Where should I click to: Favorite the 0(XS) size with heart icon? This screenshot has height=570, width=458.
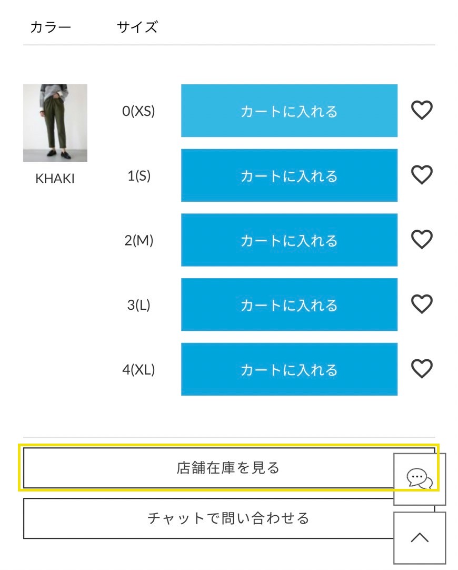tap(421, 111)
